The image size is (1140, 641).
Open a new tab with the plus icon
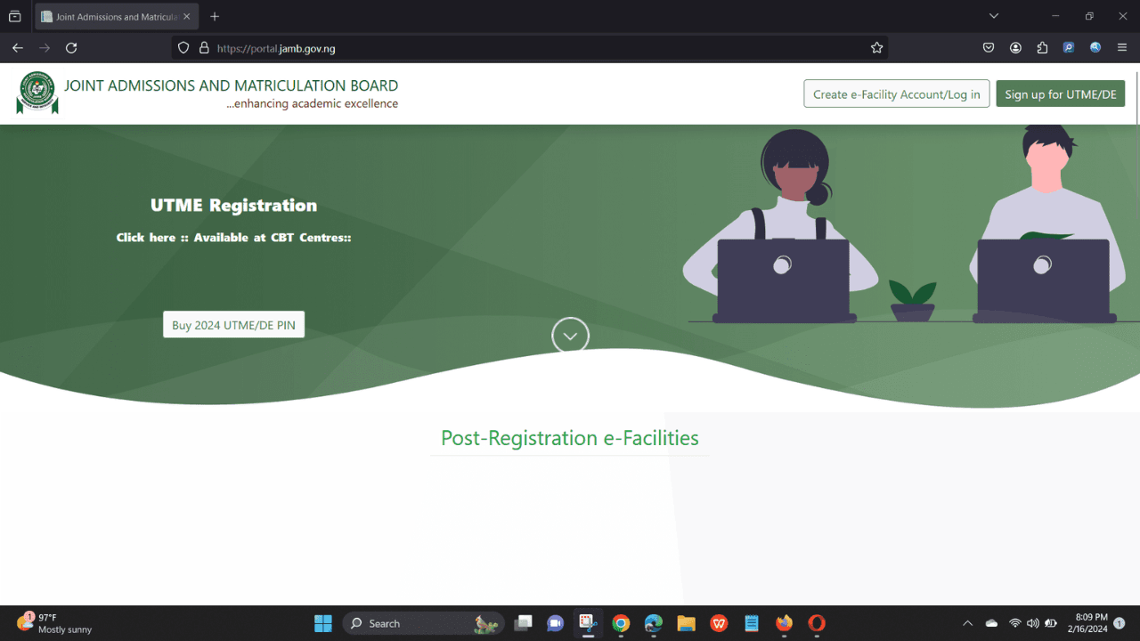pos(215,16)
